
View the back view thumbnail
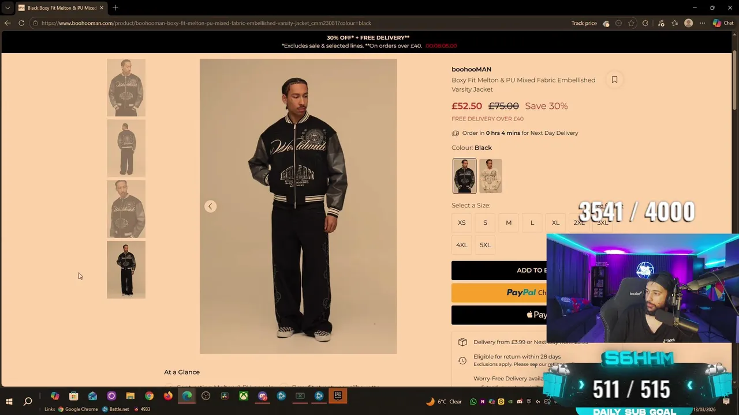(126, 148)
